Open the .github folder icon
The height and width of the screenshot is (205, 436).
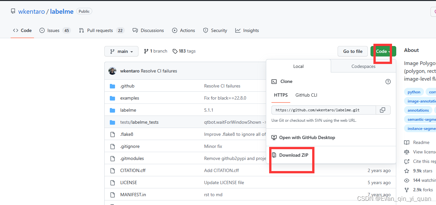point(112,86)
